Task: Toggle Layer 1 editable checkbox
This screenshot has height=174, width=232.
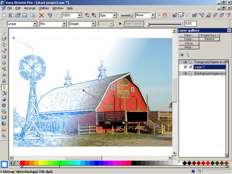Action: coord(191,67)
